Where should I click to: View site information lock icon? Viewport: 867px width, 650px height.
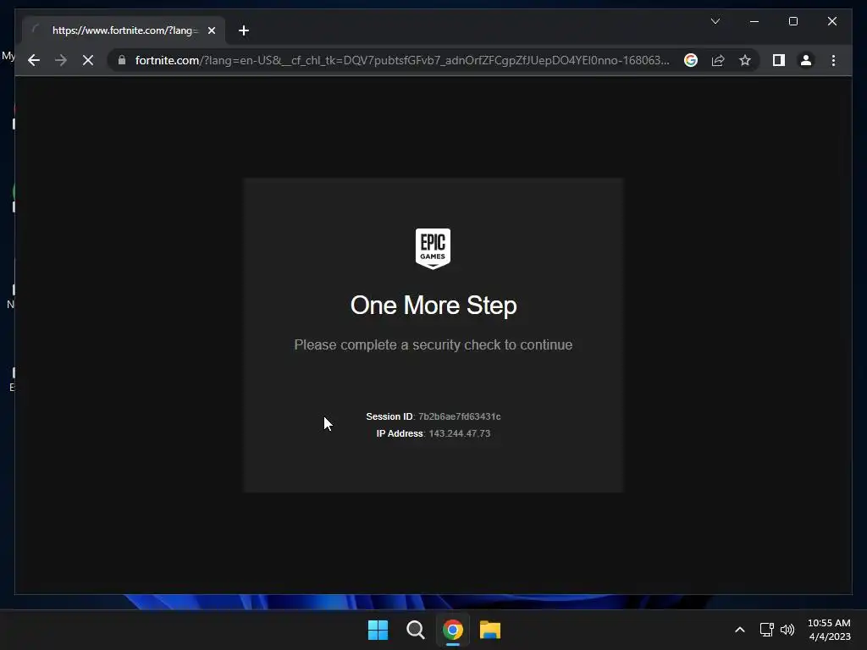click(122, 60)
